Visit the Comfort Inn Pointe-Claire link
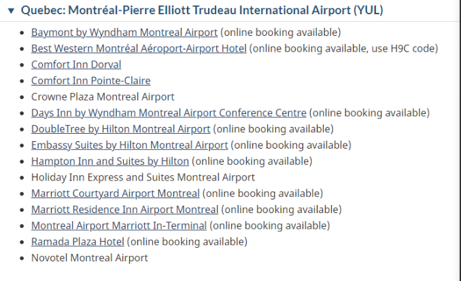Viewport: 461px width, 281px height. coord(90,81)
